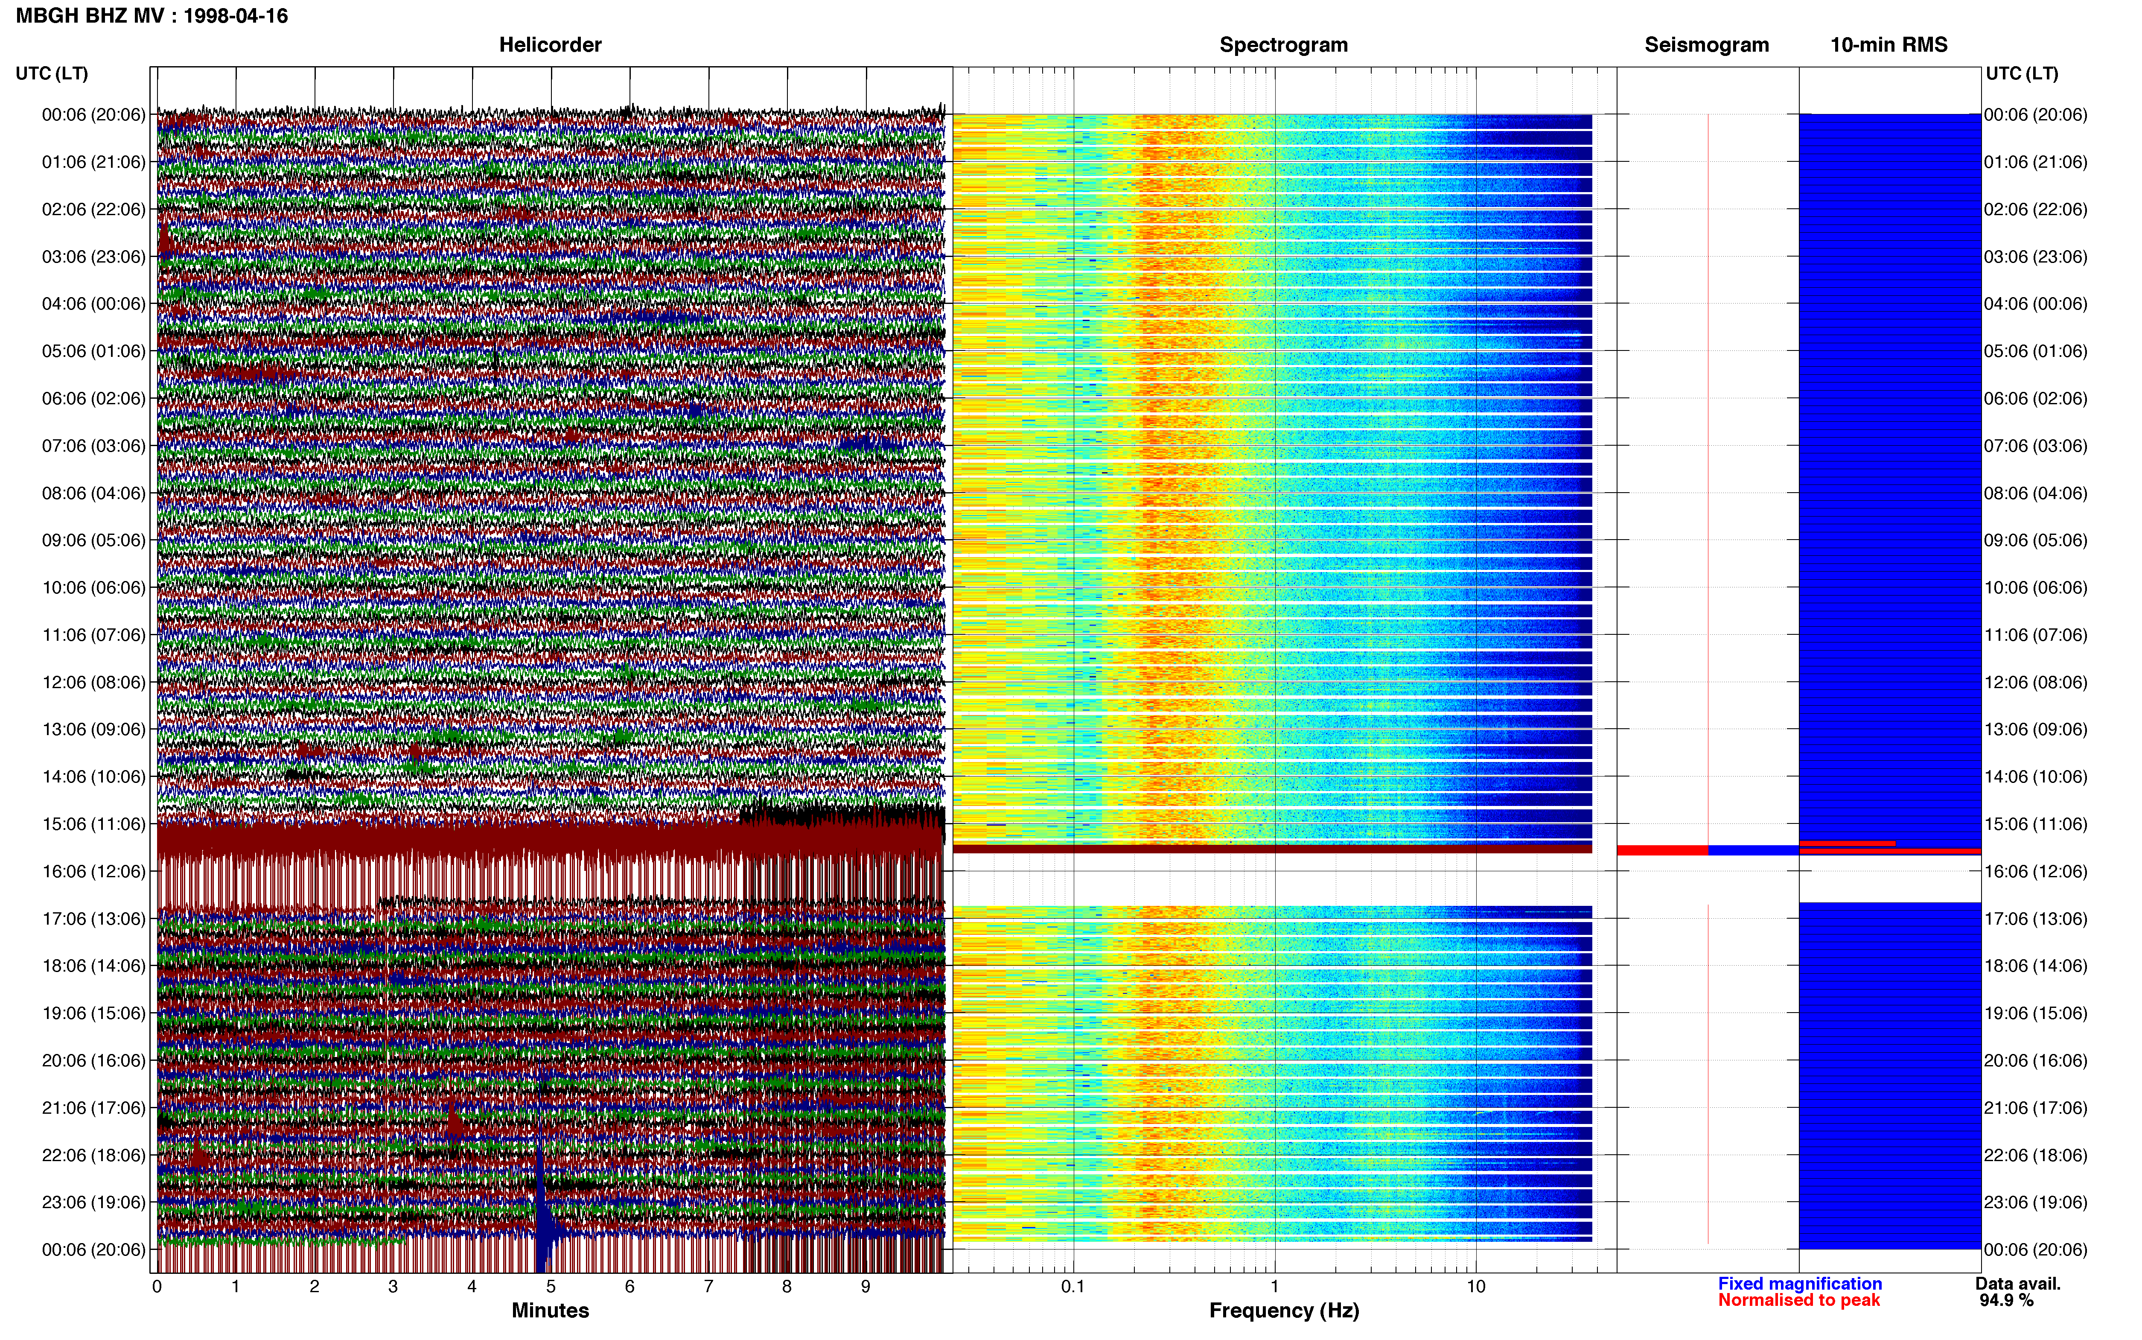Click left time label '06:06 (02:06)'
This screenshot has width=2142, height=1340.
point(93,399)
